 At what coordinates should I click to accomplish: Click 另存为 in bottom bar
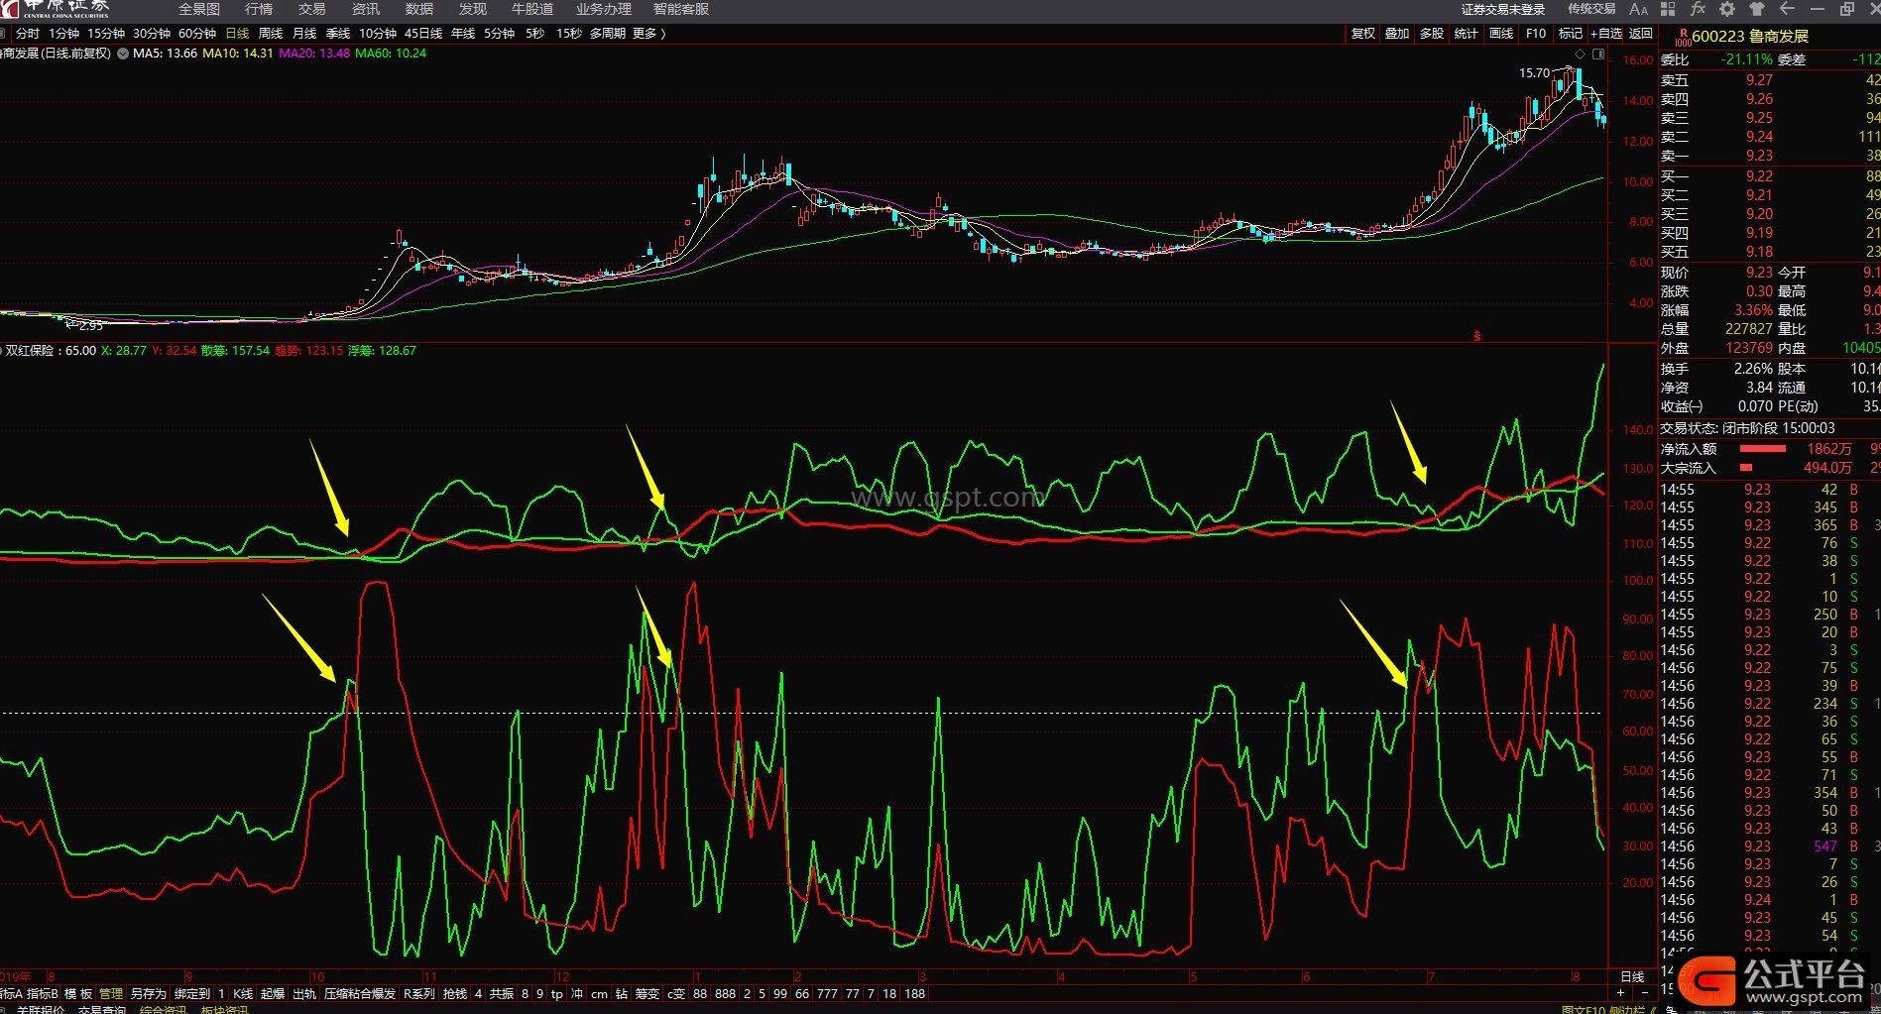tap(149, 993)
